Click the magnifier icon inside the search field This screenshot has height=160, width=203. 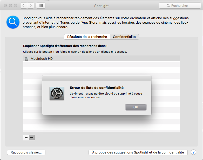pos(168,5)
